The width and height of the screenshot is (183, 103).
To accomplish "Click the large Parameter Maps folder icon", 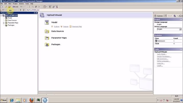I will tap(47, 38).
